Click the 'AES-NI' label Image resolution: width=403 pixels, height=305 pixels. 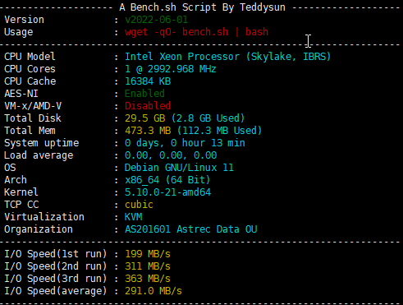21,94
